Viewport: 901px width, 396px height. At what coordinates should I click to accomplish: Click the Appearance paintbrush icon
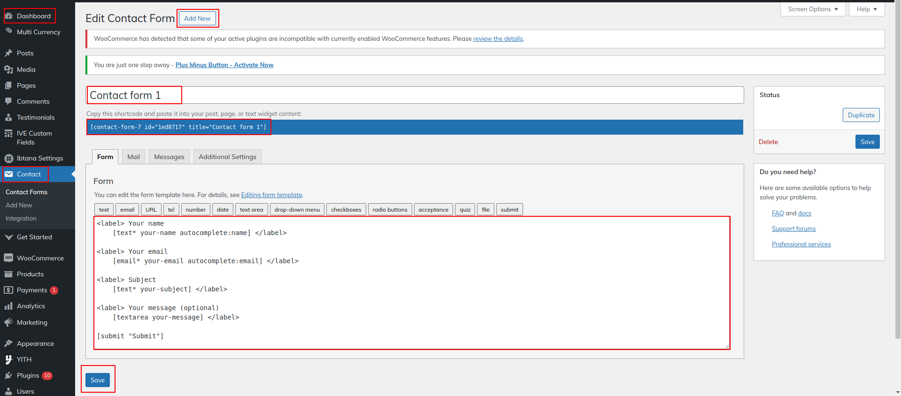coord(8,343)
